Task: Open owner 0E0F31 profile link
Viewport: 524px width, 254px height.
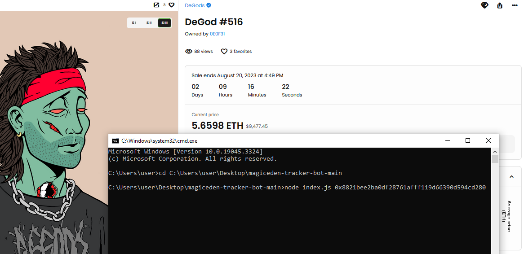Action: tap(217, 34)
